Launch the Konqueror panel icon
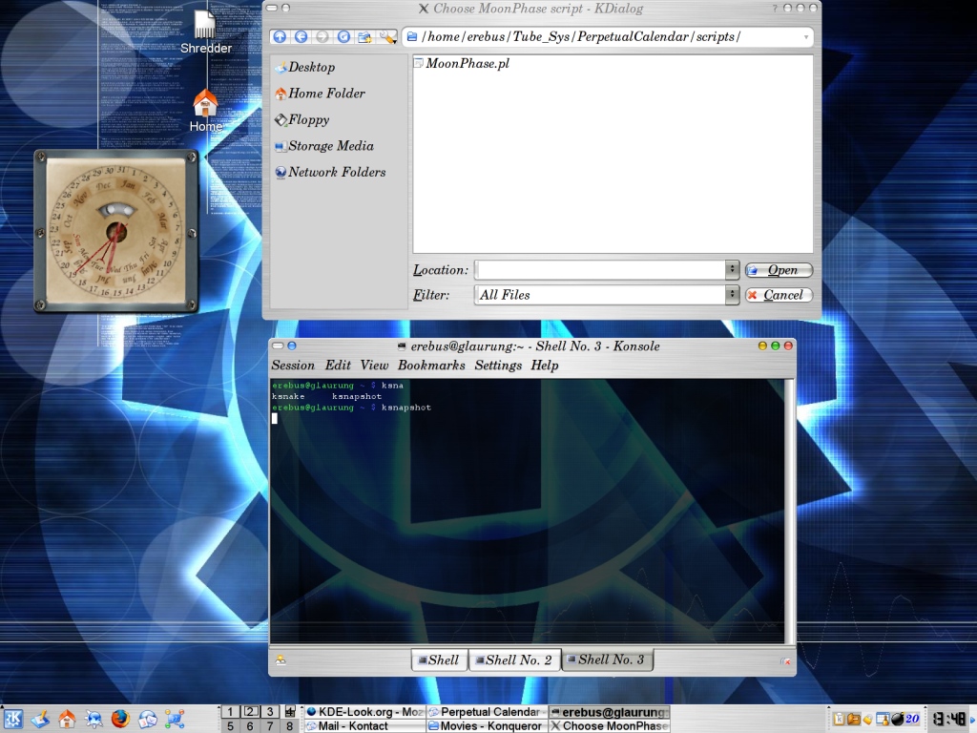The width and height of the screenshot is (977, 733). pyautogui.click(x=94, y=719)
